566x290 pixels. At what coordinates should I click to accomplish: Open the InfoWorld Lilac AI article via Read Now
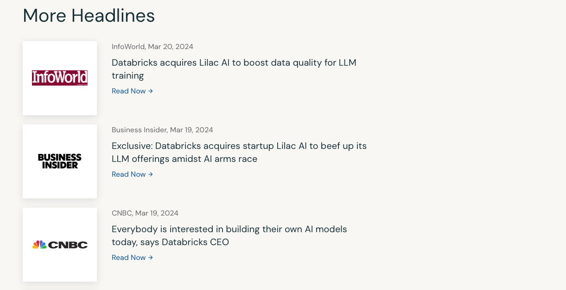coord(129,91)
